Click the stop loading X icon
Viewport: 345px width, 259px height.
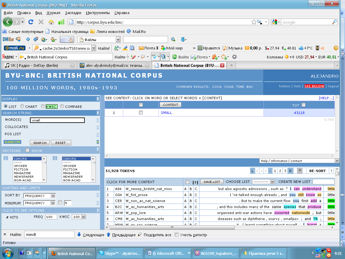[41, 22]
